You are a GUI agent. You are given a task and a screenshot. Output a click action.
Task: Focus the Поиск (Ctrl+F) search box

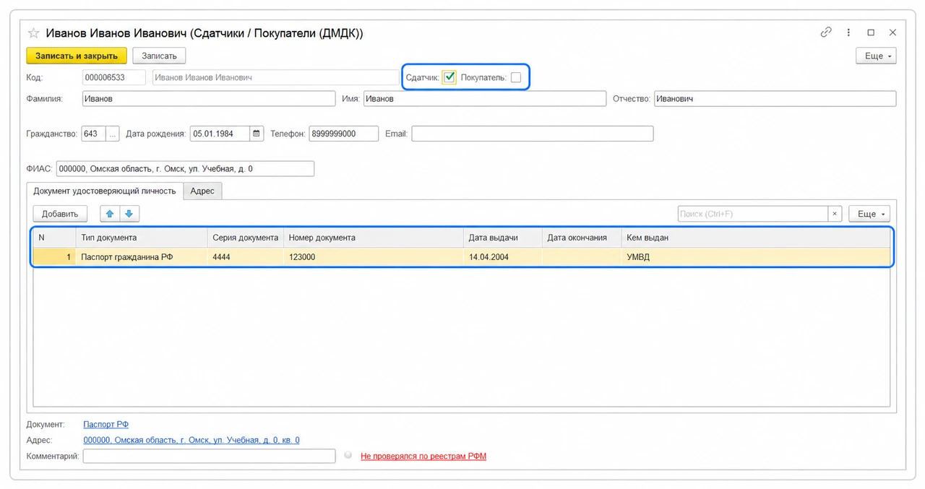[x=753, y=214]
